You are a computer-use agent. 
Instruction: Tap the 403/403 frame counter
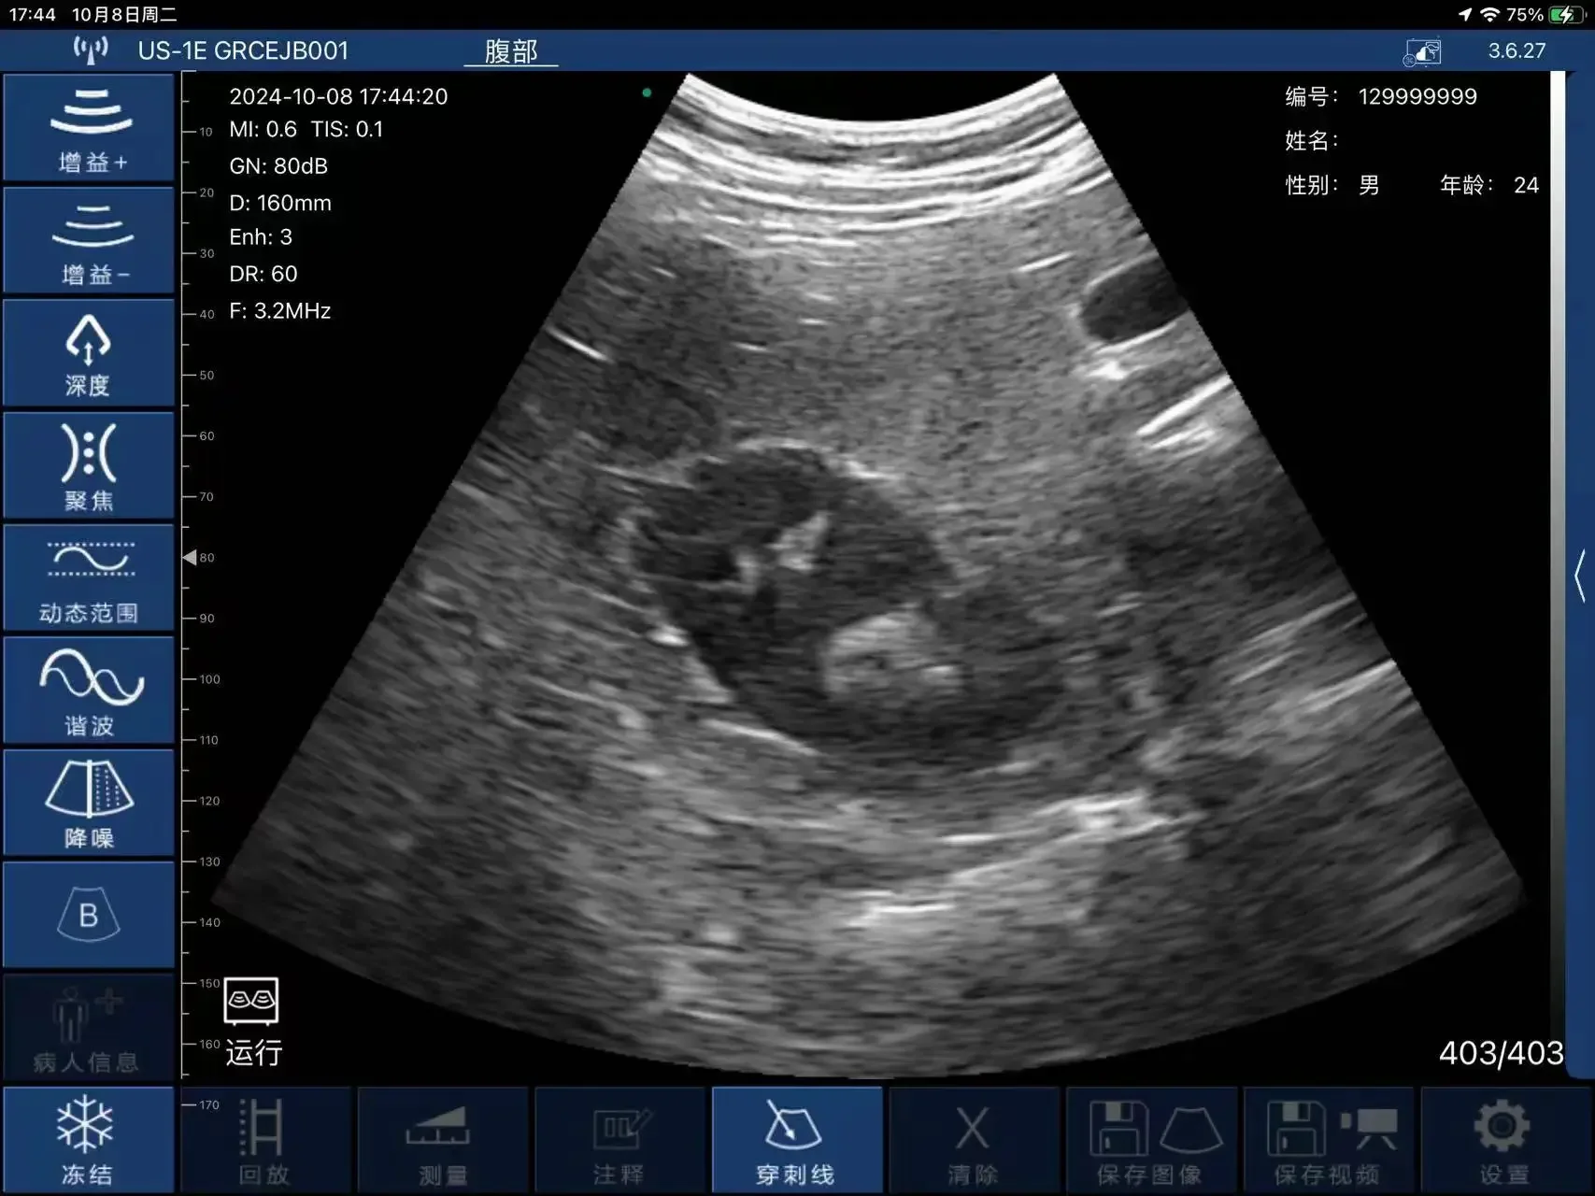pos(1501,1053)
